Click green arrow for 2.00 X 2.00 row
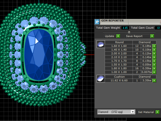The image size is (161, 121). (x=154, y=53)
